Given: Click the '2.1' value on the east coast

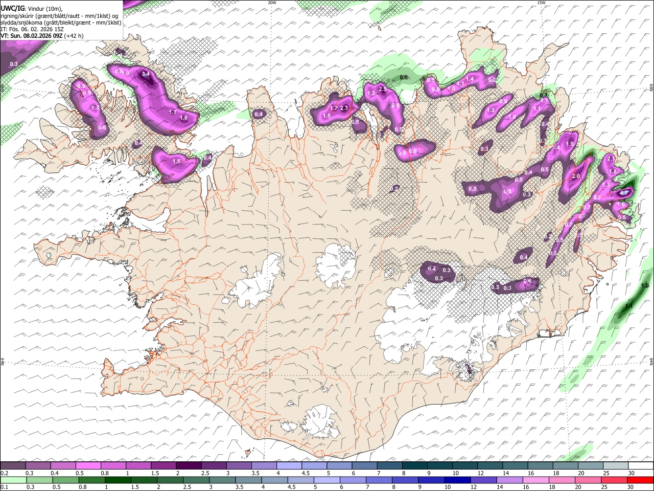Looking at the screenshot, I should (x=611, y=159).
